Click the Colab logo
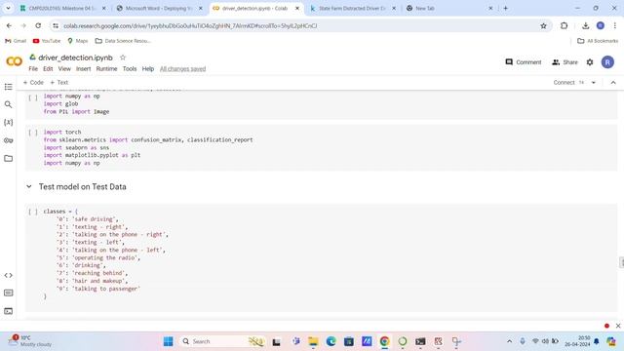This screenshot has height=351, width=624. pyautogui.click(x=15, y=61)
